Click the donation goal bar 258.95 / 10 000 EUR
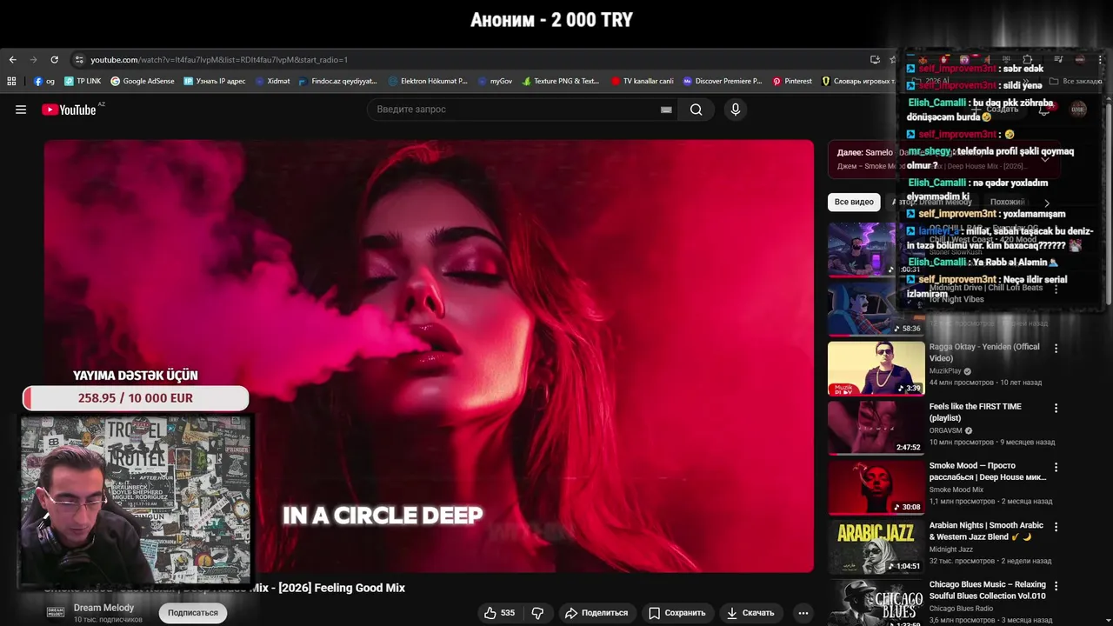This screenshot has height=626, width=1113. point(136,398)
